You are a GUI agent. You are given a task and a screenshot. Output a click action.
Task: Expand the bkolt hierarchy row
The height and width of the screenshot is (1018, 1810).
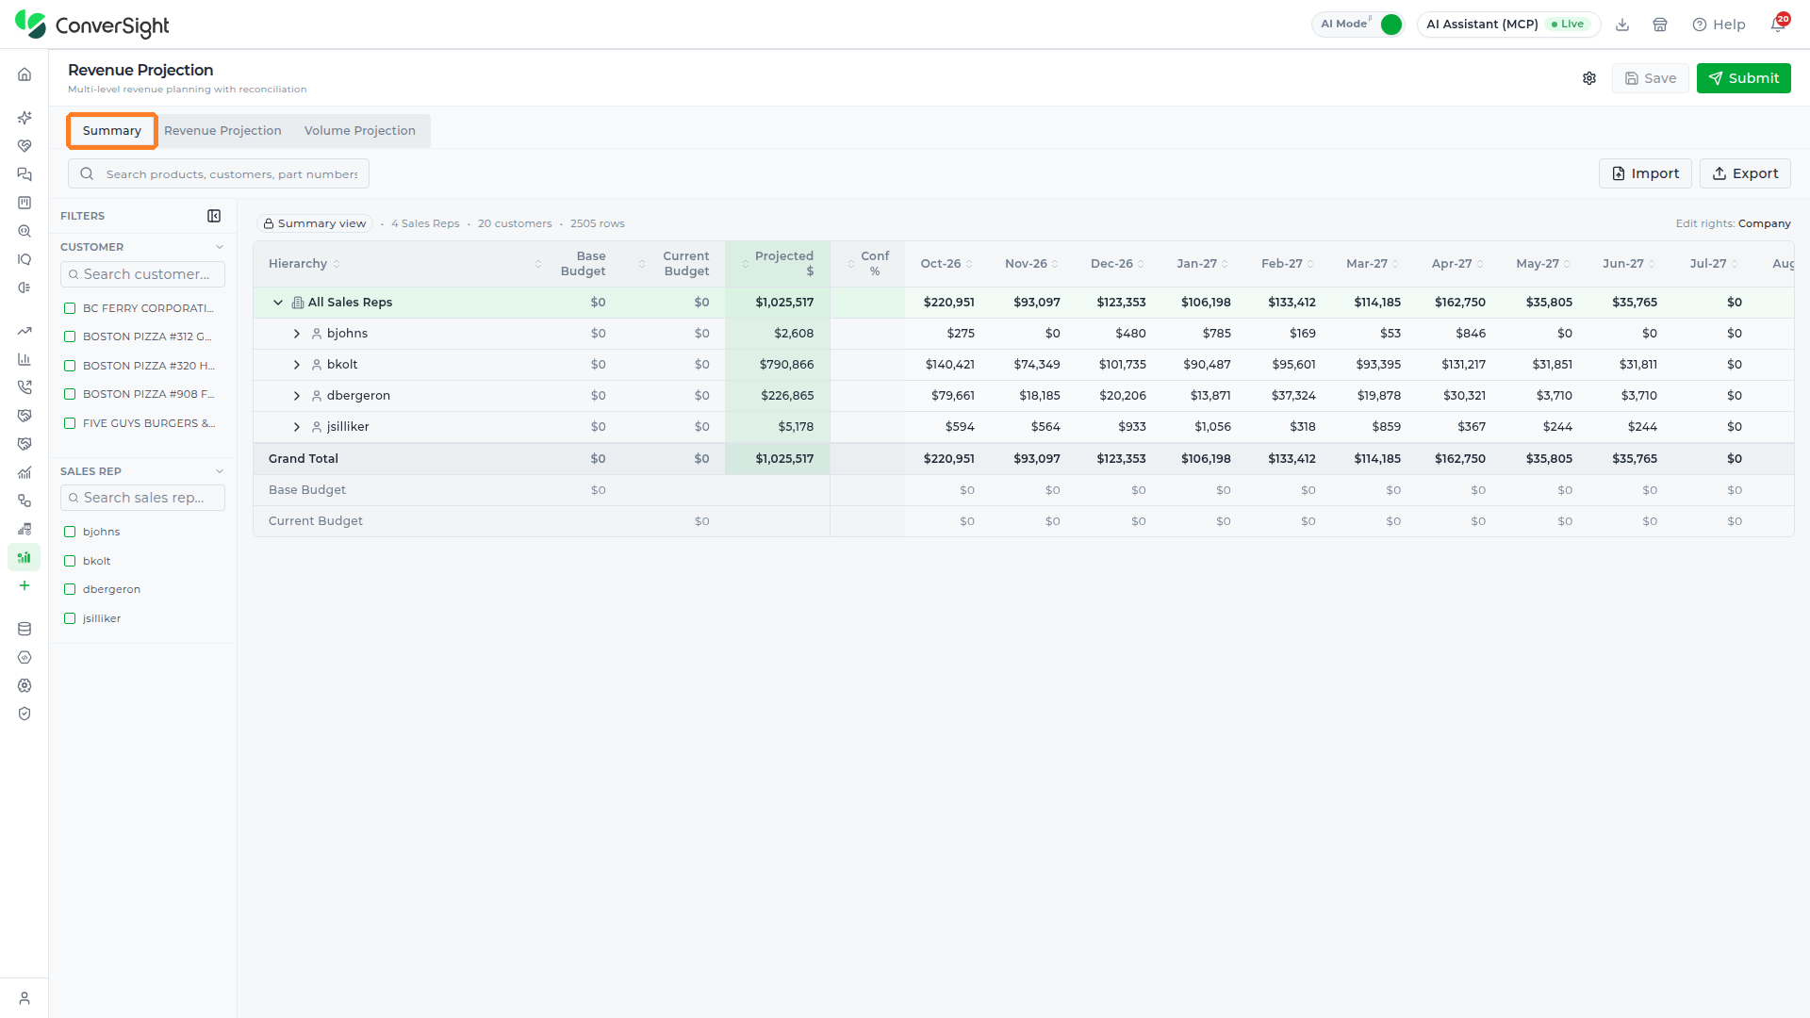click(296, 365)
